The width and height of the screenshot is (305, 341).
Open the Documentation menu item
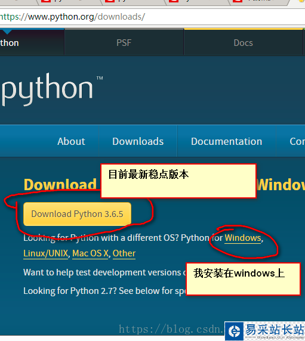click(x=227, y=141)
